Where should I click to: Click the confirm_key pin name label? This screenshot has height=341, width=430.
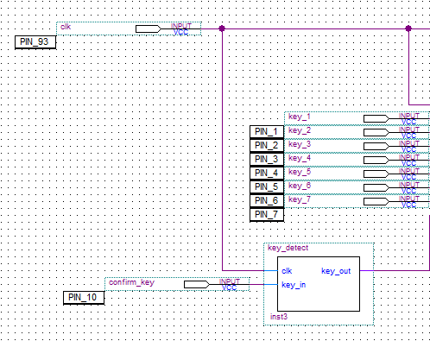point(131,282)
